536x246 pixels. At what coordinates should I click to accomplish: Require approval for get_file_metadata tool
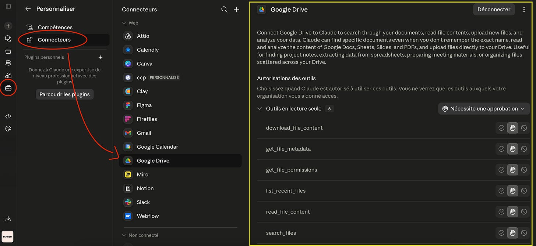(512, 149)
